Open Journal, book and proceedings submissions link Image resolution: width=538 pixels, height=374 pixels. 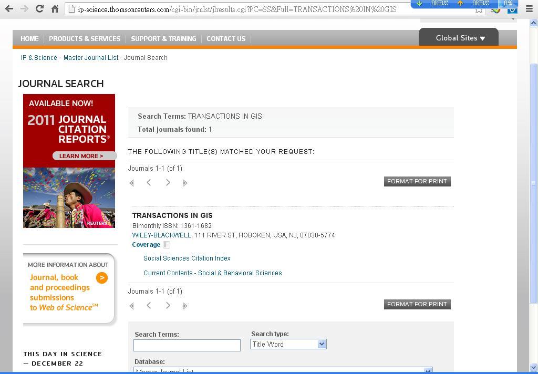pyautogui.click(x=64, y=293)
